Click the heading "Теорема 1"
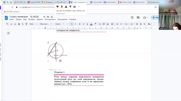The width and height of the screenshot is (181, 101). click(x=59, y=72)
